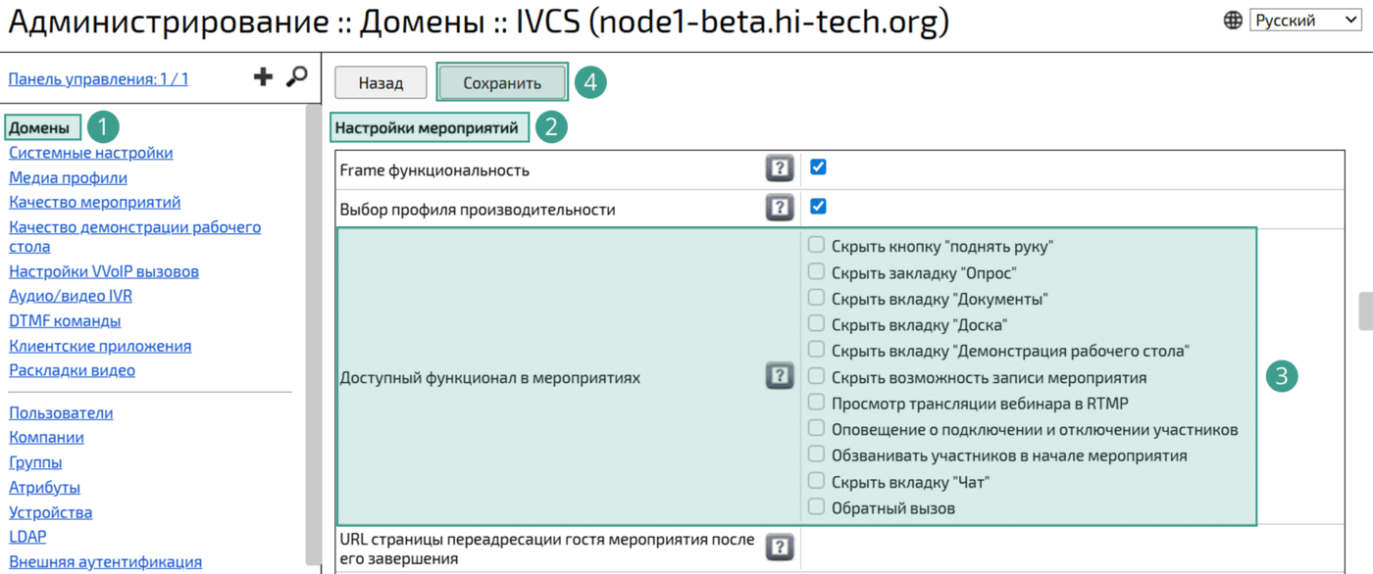Image resolution: width=1373 pixels, height=574 pixels.
Task: Open help icon for URL страницы переадресации
Action: click(779, 548)
